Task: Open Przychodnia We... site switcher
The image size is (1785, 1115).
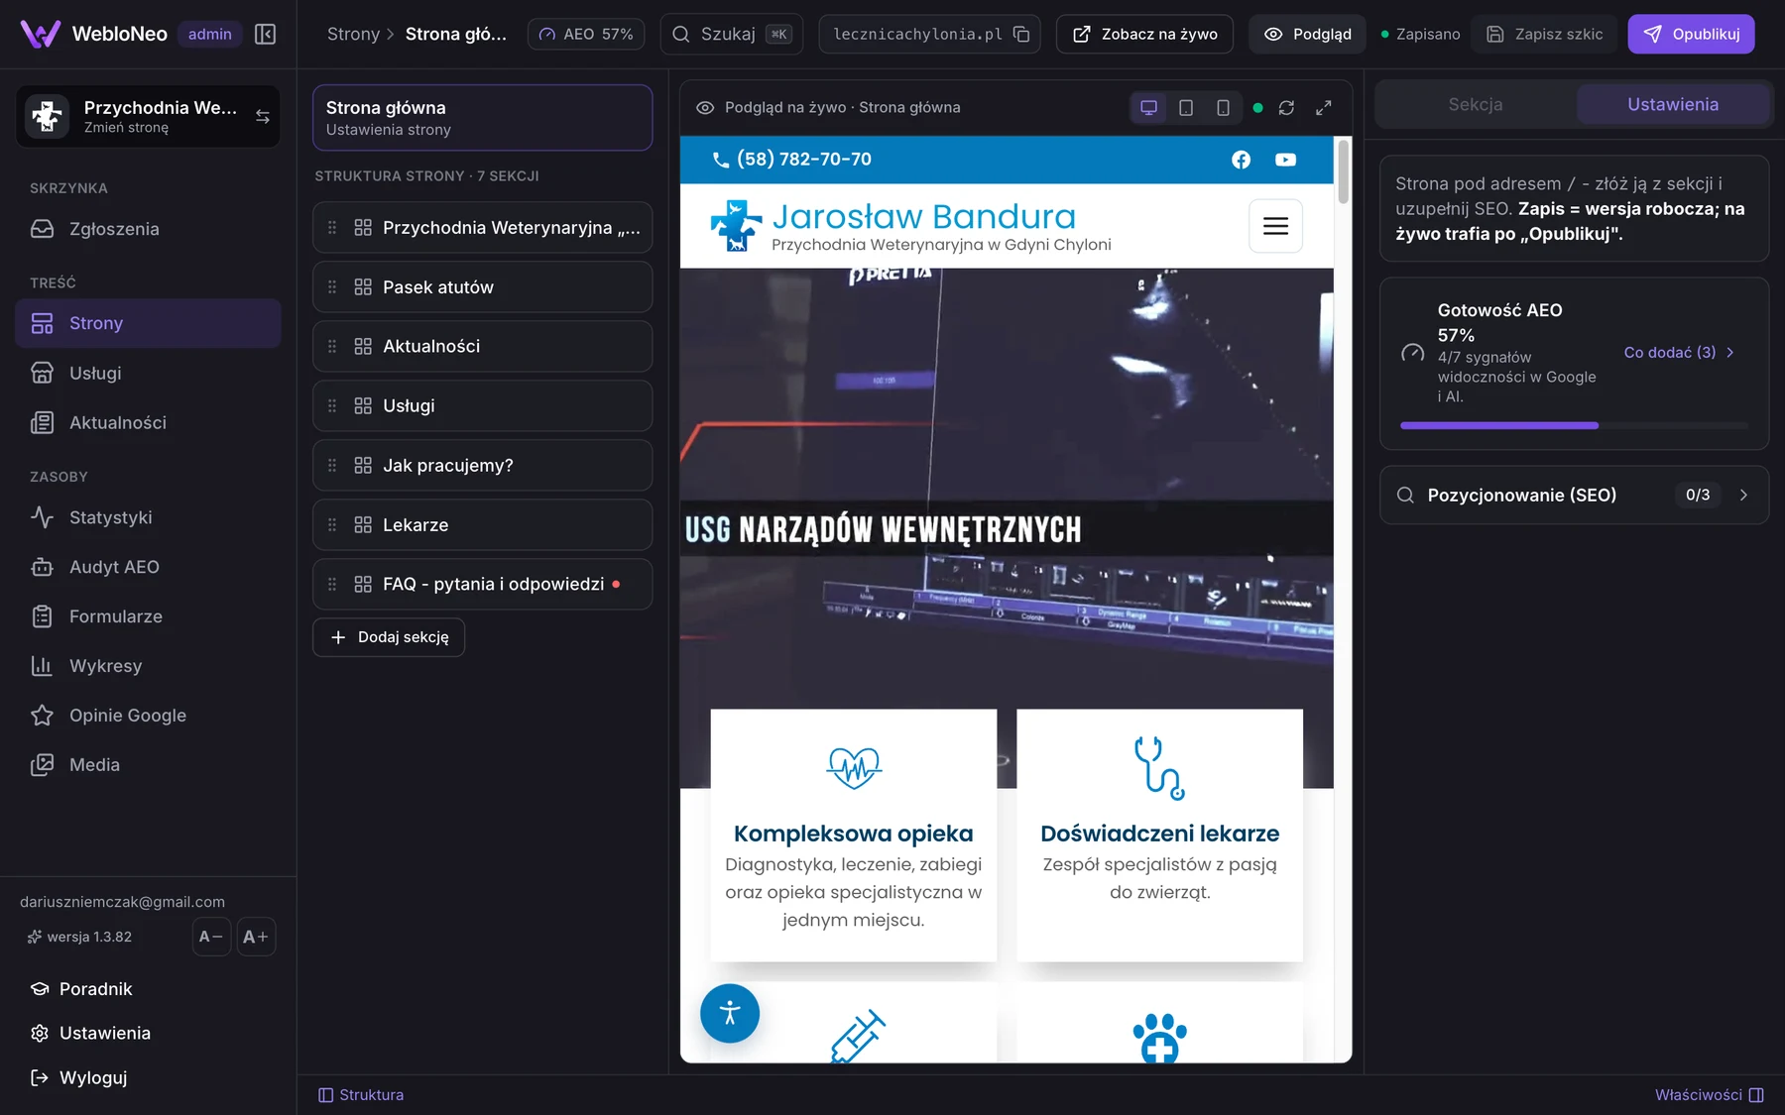Action: click(x=148, y=116)
